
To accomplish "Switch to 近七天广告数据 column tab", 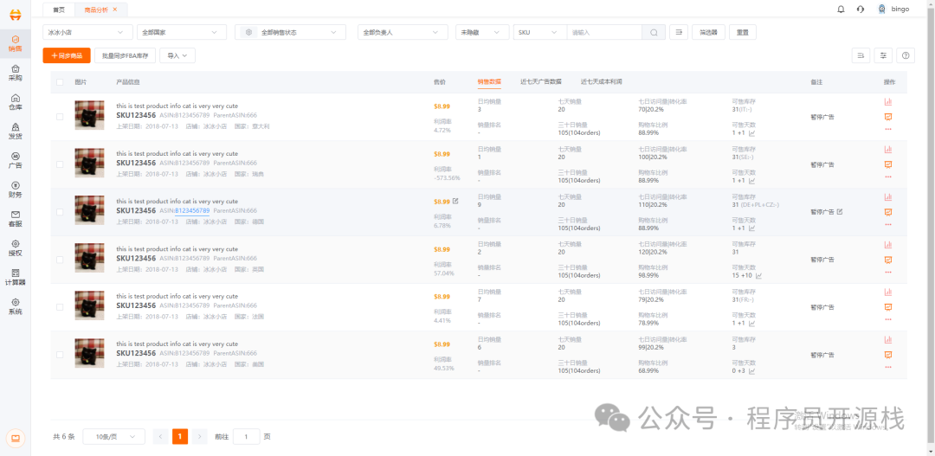I will click(541, 81).
